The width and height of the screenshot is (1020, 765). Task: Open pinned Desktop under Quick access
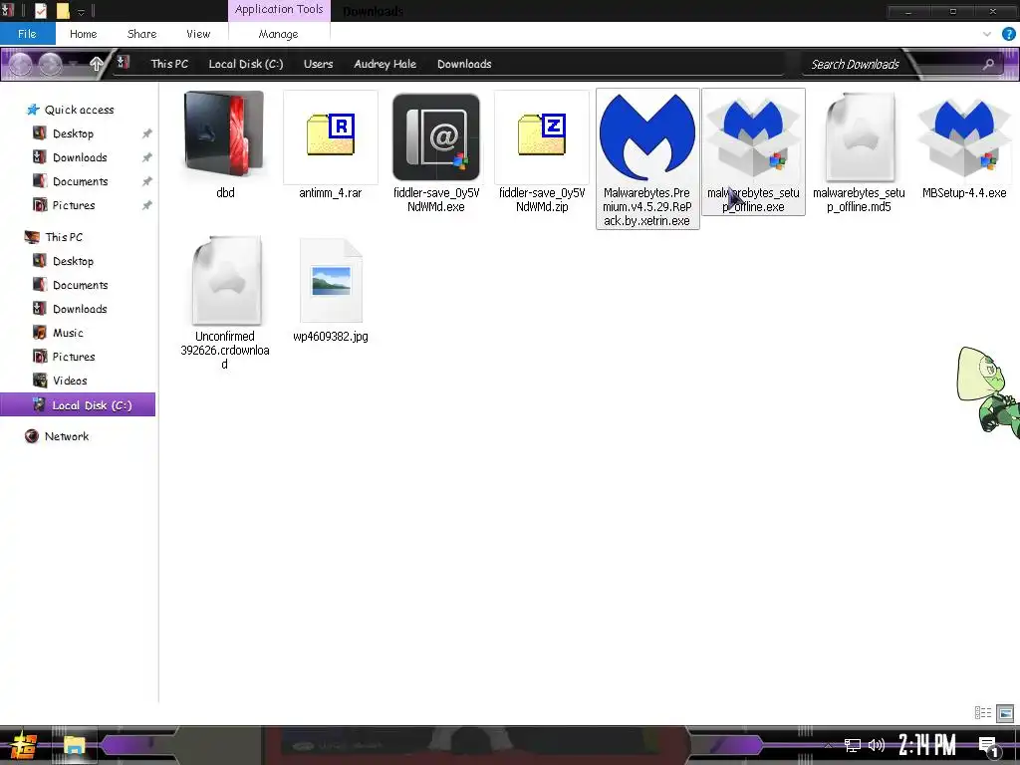point(73,133)
